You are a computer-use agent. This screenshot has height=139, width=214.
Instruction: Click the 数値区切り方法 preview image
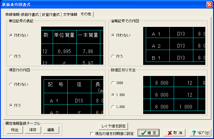pyautogui.click(x=174, y=95)
